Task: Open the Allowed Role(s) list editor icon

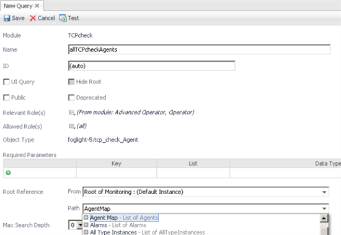Action: coord(72,126)
